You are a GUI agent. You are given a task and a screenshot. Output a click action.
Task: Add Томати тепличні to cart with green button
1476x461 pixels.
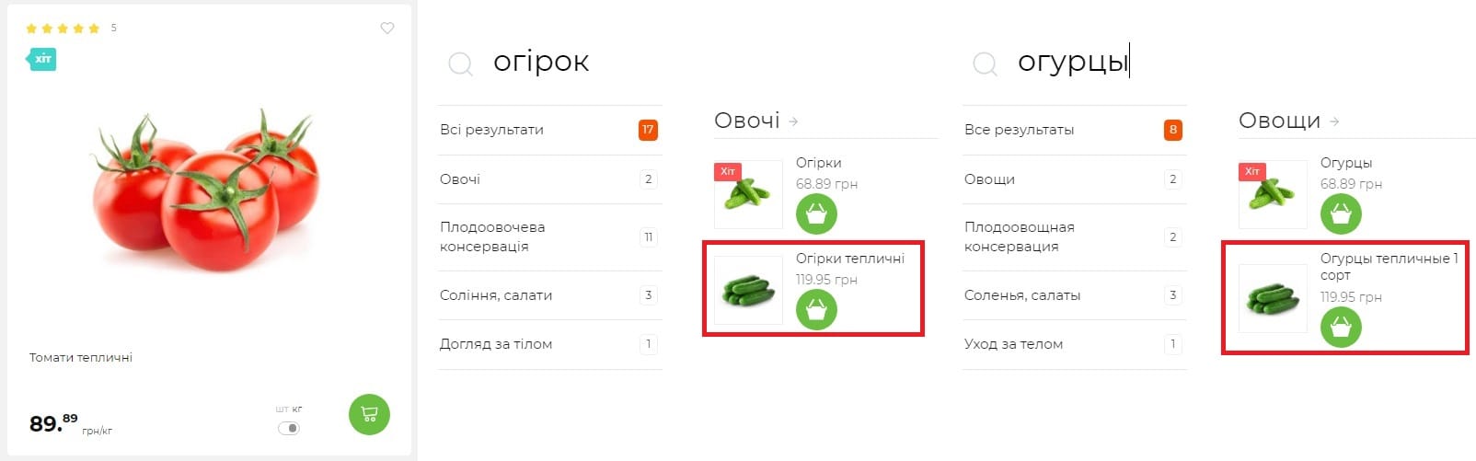point(369,414)
